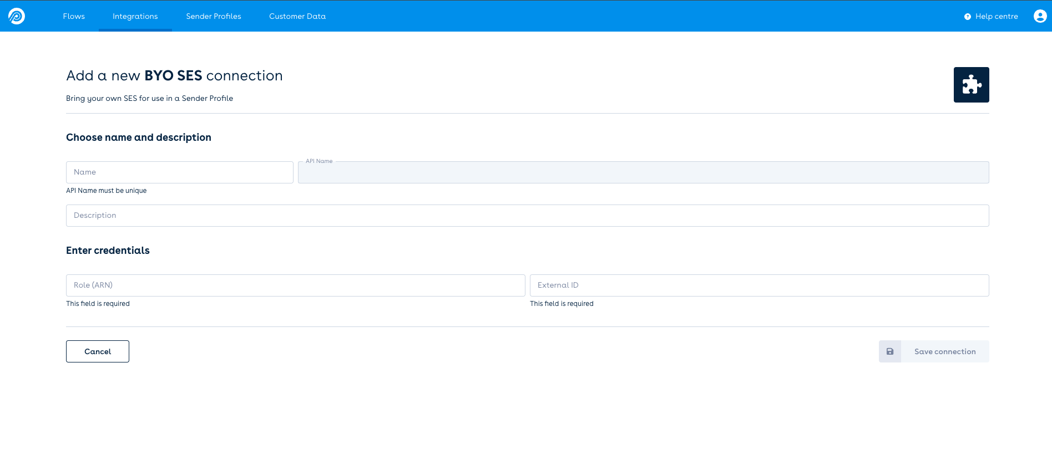Click the 'Enter credentials' section heading
1052x470 pixels.
coord(108,251)
